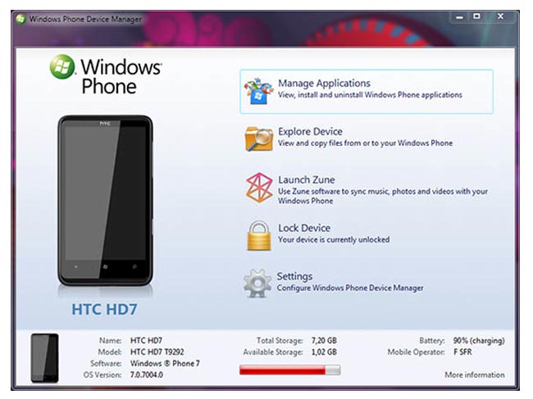Click the OS Version value 7.0.7004.0
533x399 pixels.
(x=147, y=375)
